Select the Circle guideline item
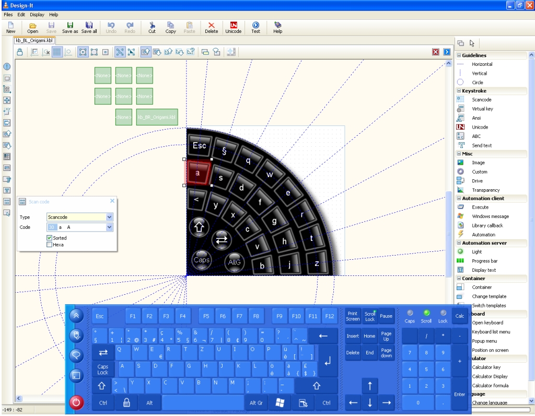 point(477,83)
